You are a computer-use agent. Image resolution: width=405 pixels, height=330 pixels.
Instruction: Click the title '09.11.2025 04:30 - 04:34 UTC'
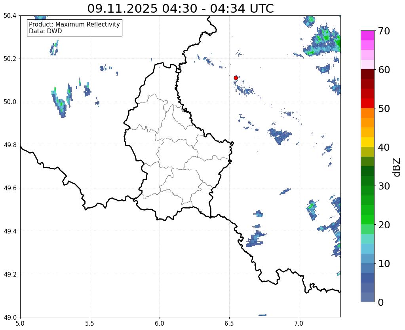tap(180, 9)
